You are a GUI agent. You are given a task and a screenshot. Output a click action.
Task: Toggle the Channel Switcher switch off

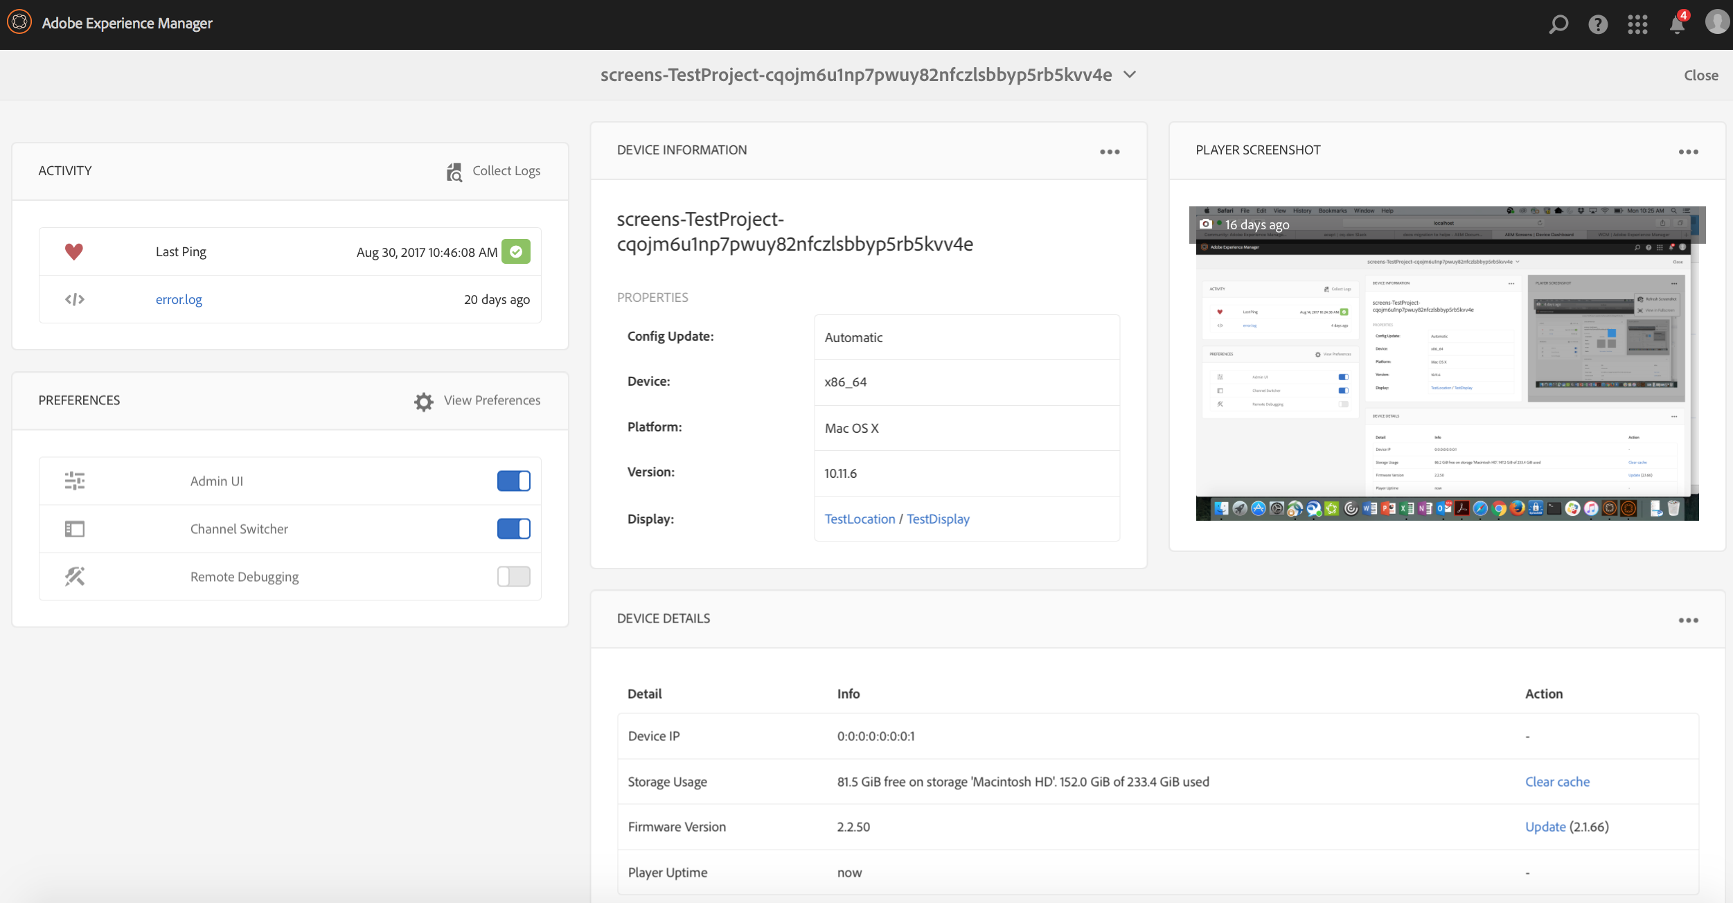[513, 530]
